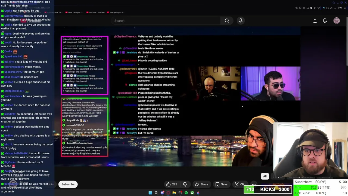Open Windows taskbar search
This screenshot has height=196, width=348.
pos(156,193)
